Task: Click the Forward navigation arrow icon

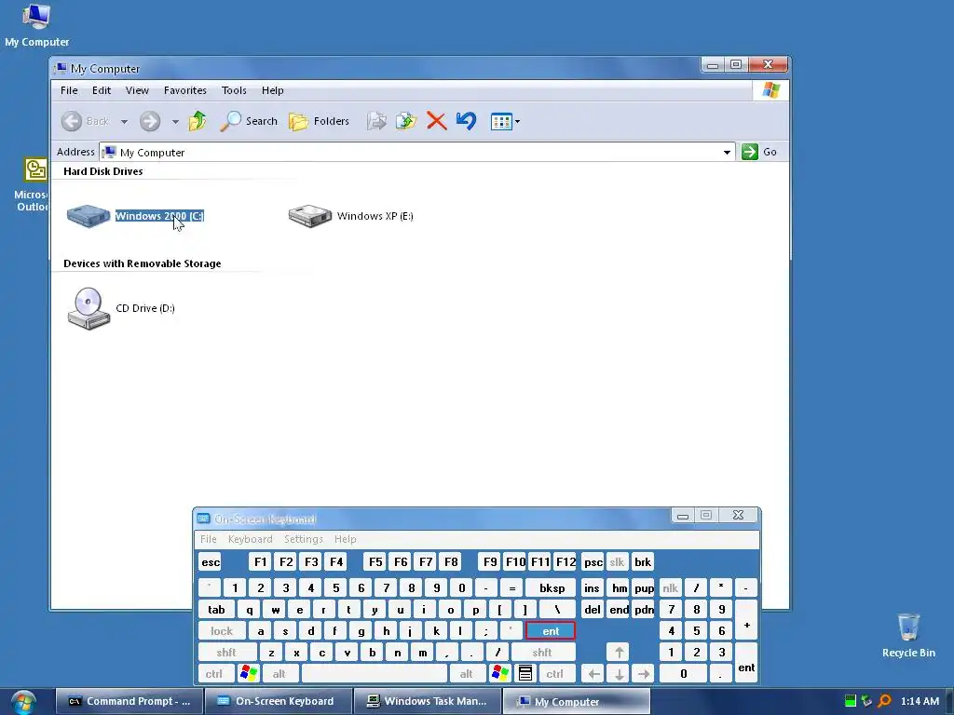Action: pos(150,121)
